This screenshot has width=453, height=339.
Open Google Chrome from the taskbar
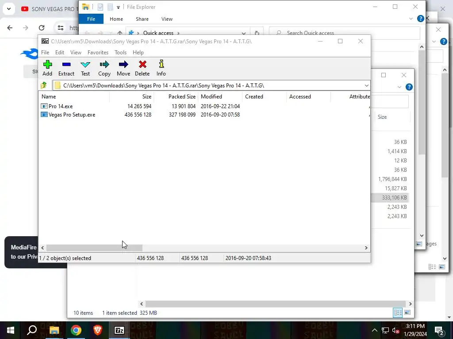point(76,330)
